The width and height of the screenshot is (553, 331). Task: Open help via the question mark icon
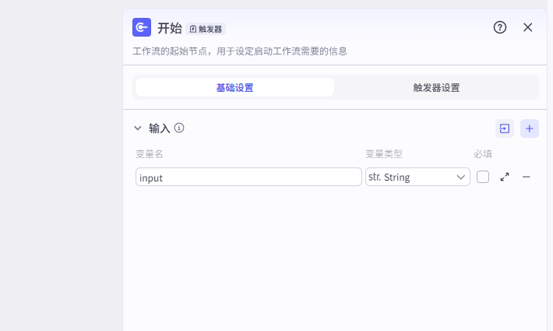point(500,27)
